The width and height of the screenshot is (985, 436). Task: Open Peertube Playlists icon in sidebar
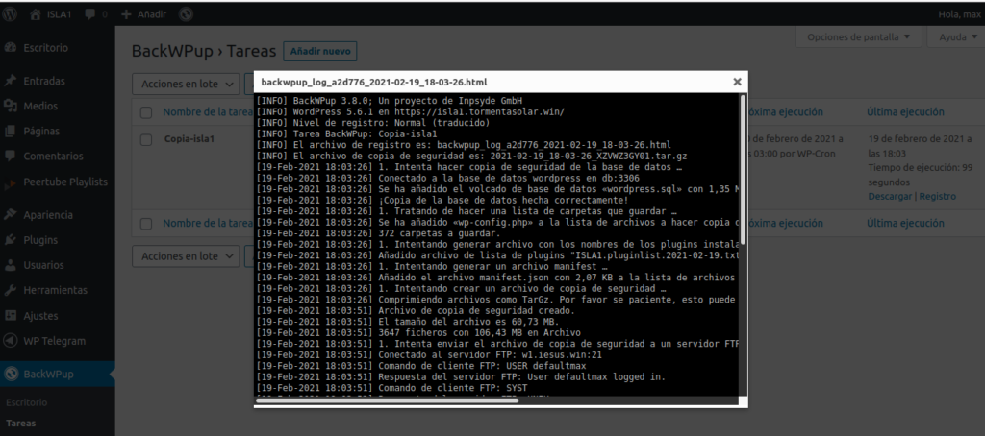pyautogui.click(x=10, y=182)
